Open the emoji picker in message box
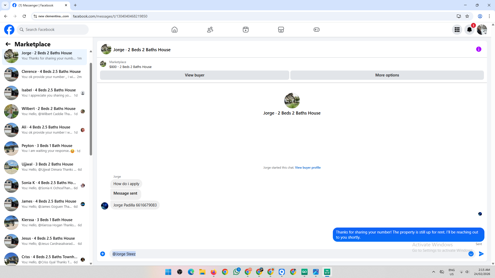 [x=471, y=254]
